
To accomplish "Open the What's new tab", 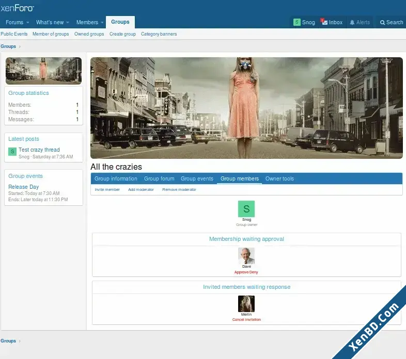I will (x=50, y=22).
